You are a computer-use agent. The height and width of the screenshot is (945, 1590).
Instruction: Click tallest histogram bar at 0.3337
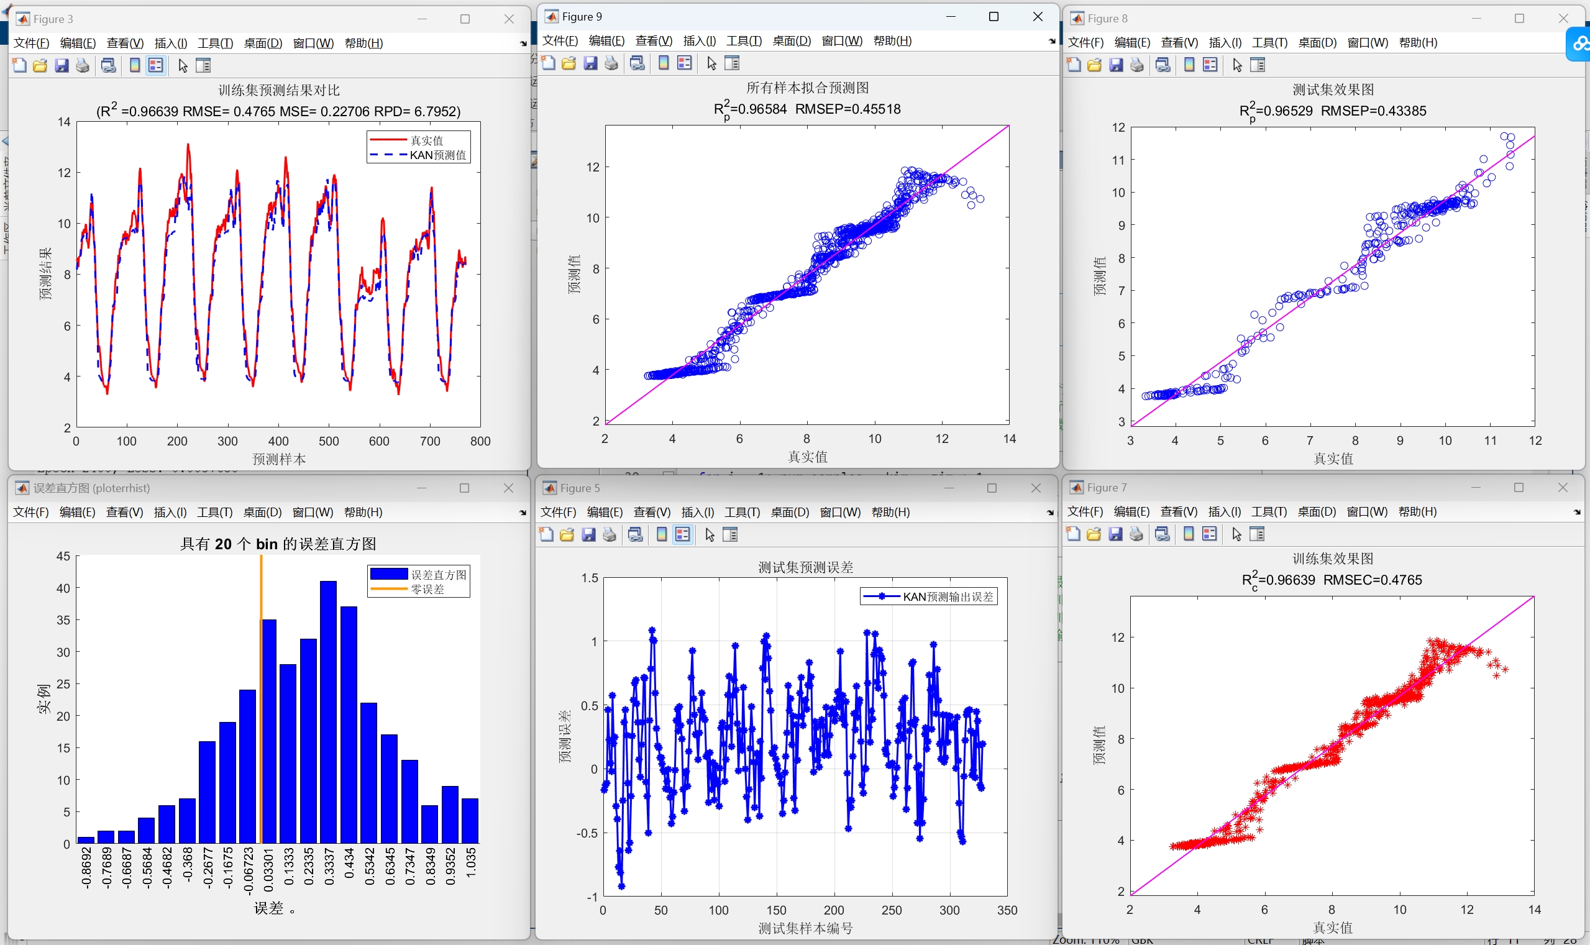point(329,712)
